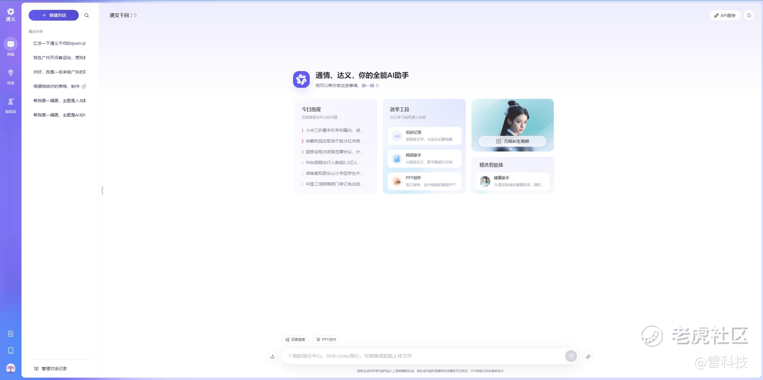Click the 万相AI生视频 banner thumbnail
The width and height of the screenshot is (763, 380).
[512, 125]
